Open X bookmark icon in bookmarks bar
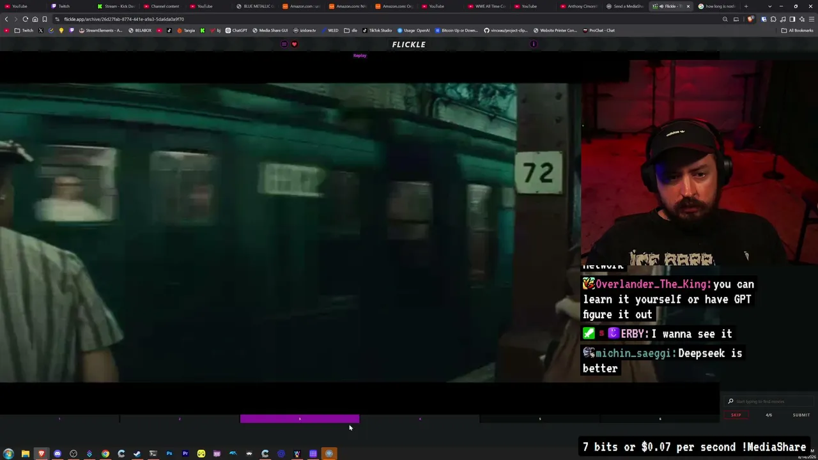 [41, 30]
